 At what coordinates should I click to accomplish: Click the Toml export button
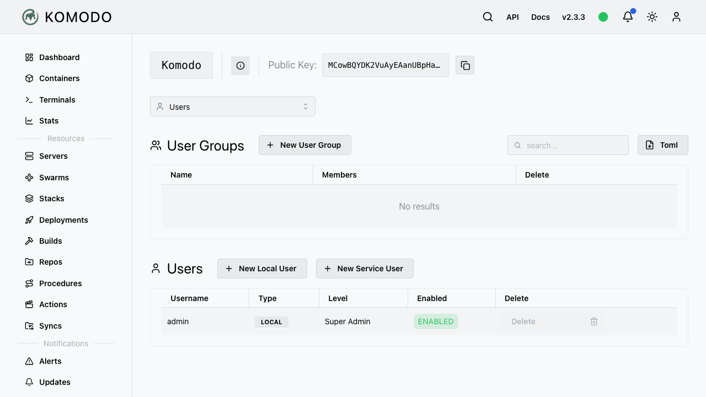tap(663, 145)
